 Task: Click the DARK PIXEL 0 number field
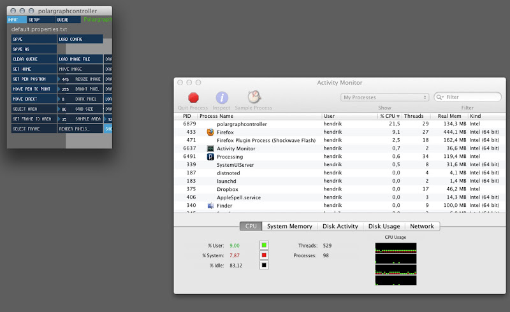(x=80, y=99)
